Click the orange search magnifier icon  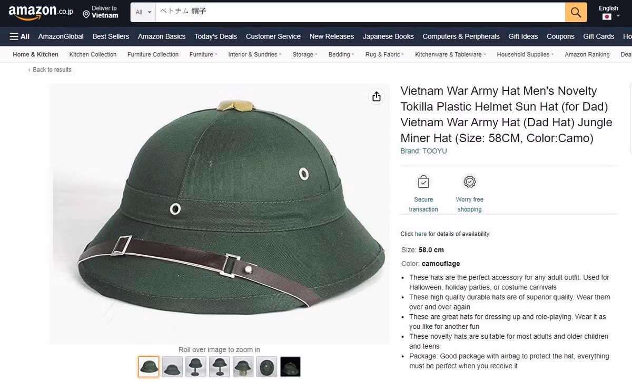(x=575, y=12)
